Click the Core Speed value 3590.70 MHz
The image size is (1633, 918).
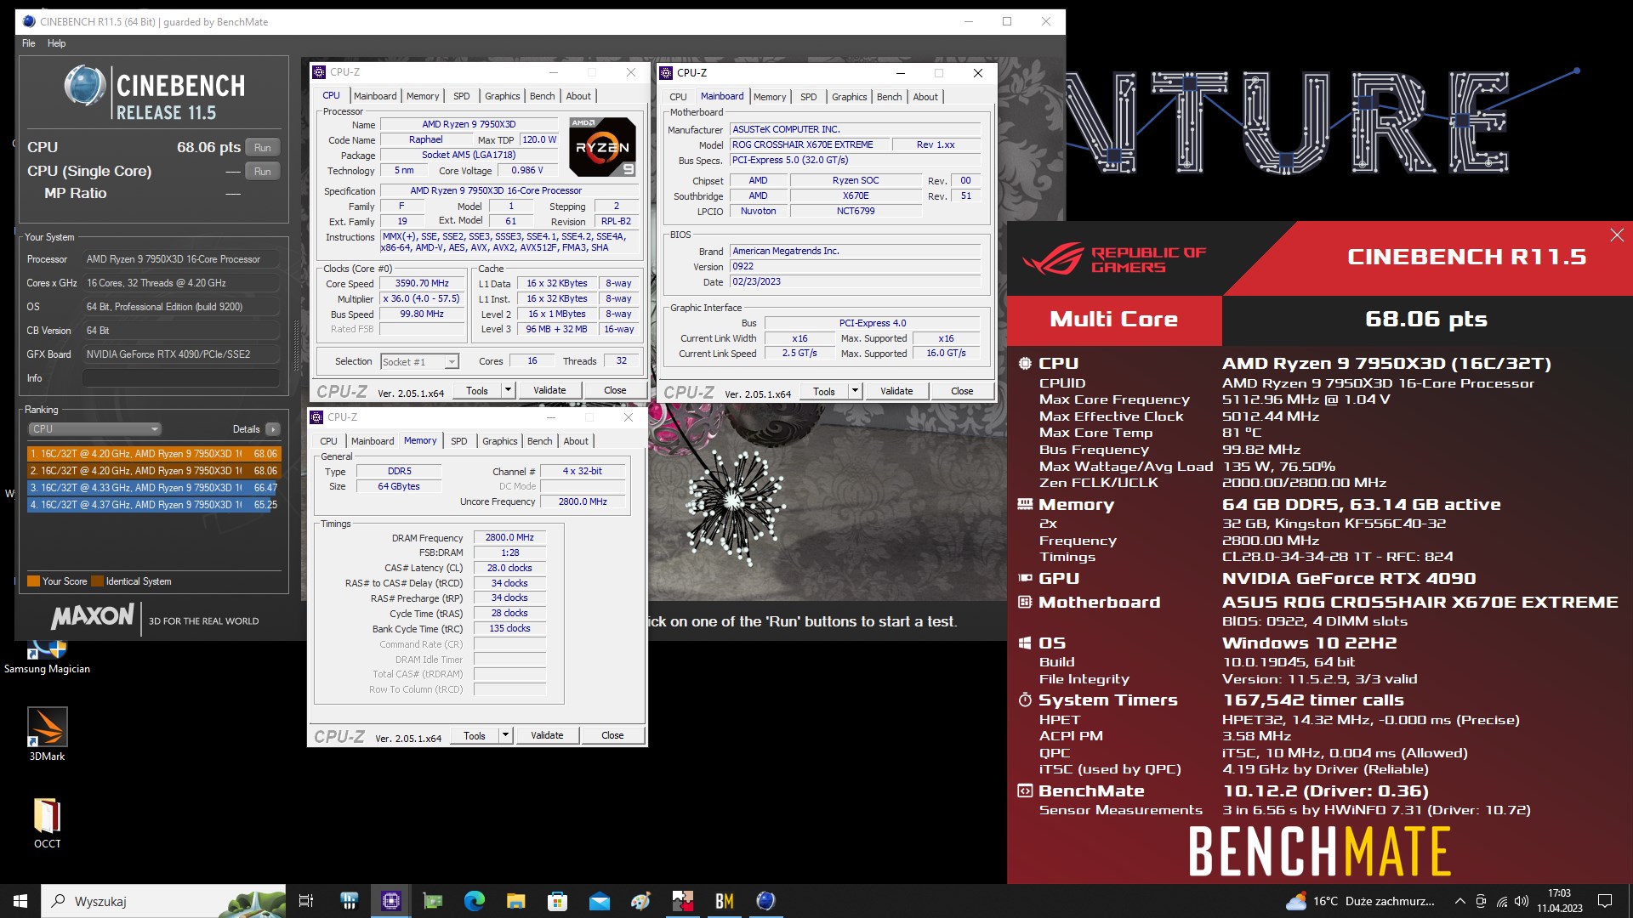point(422,283)
